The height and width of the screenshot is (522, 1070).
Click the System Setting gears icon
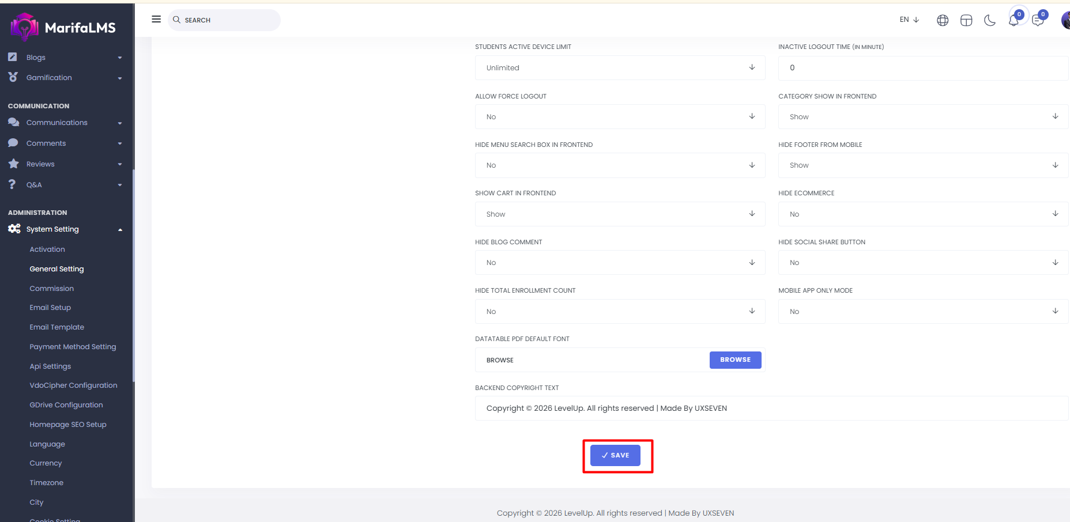tap(14, 229)
